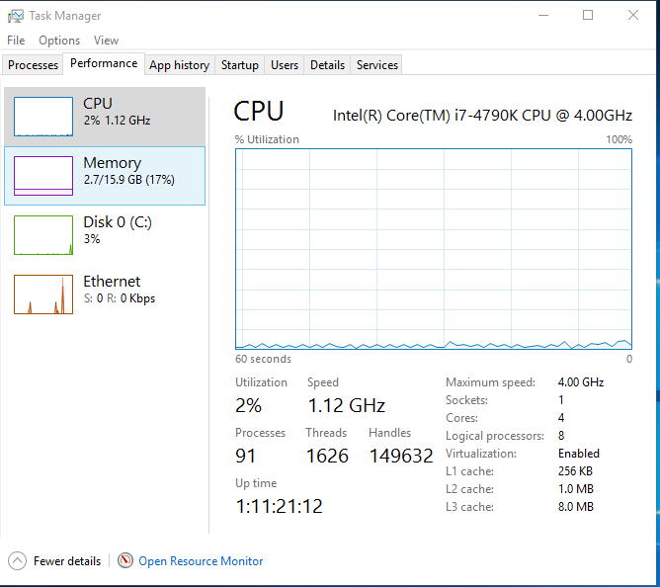Click the Fewer details chevron icon

(17, 561)
